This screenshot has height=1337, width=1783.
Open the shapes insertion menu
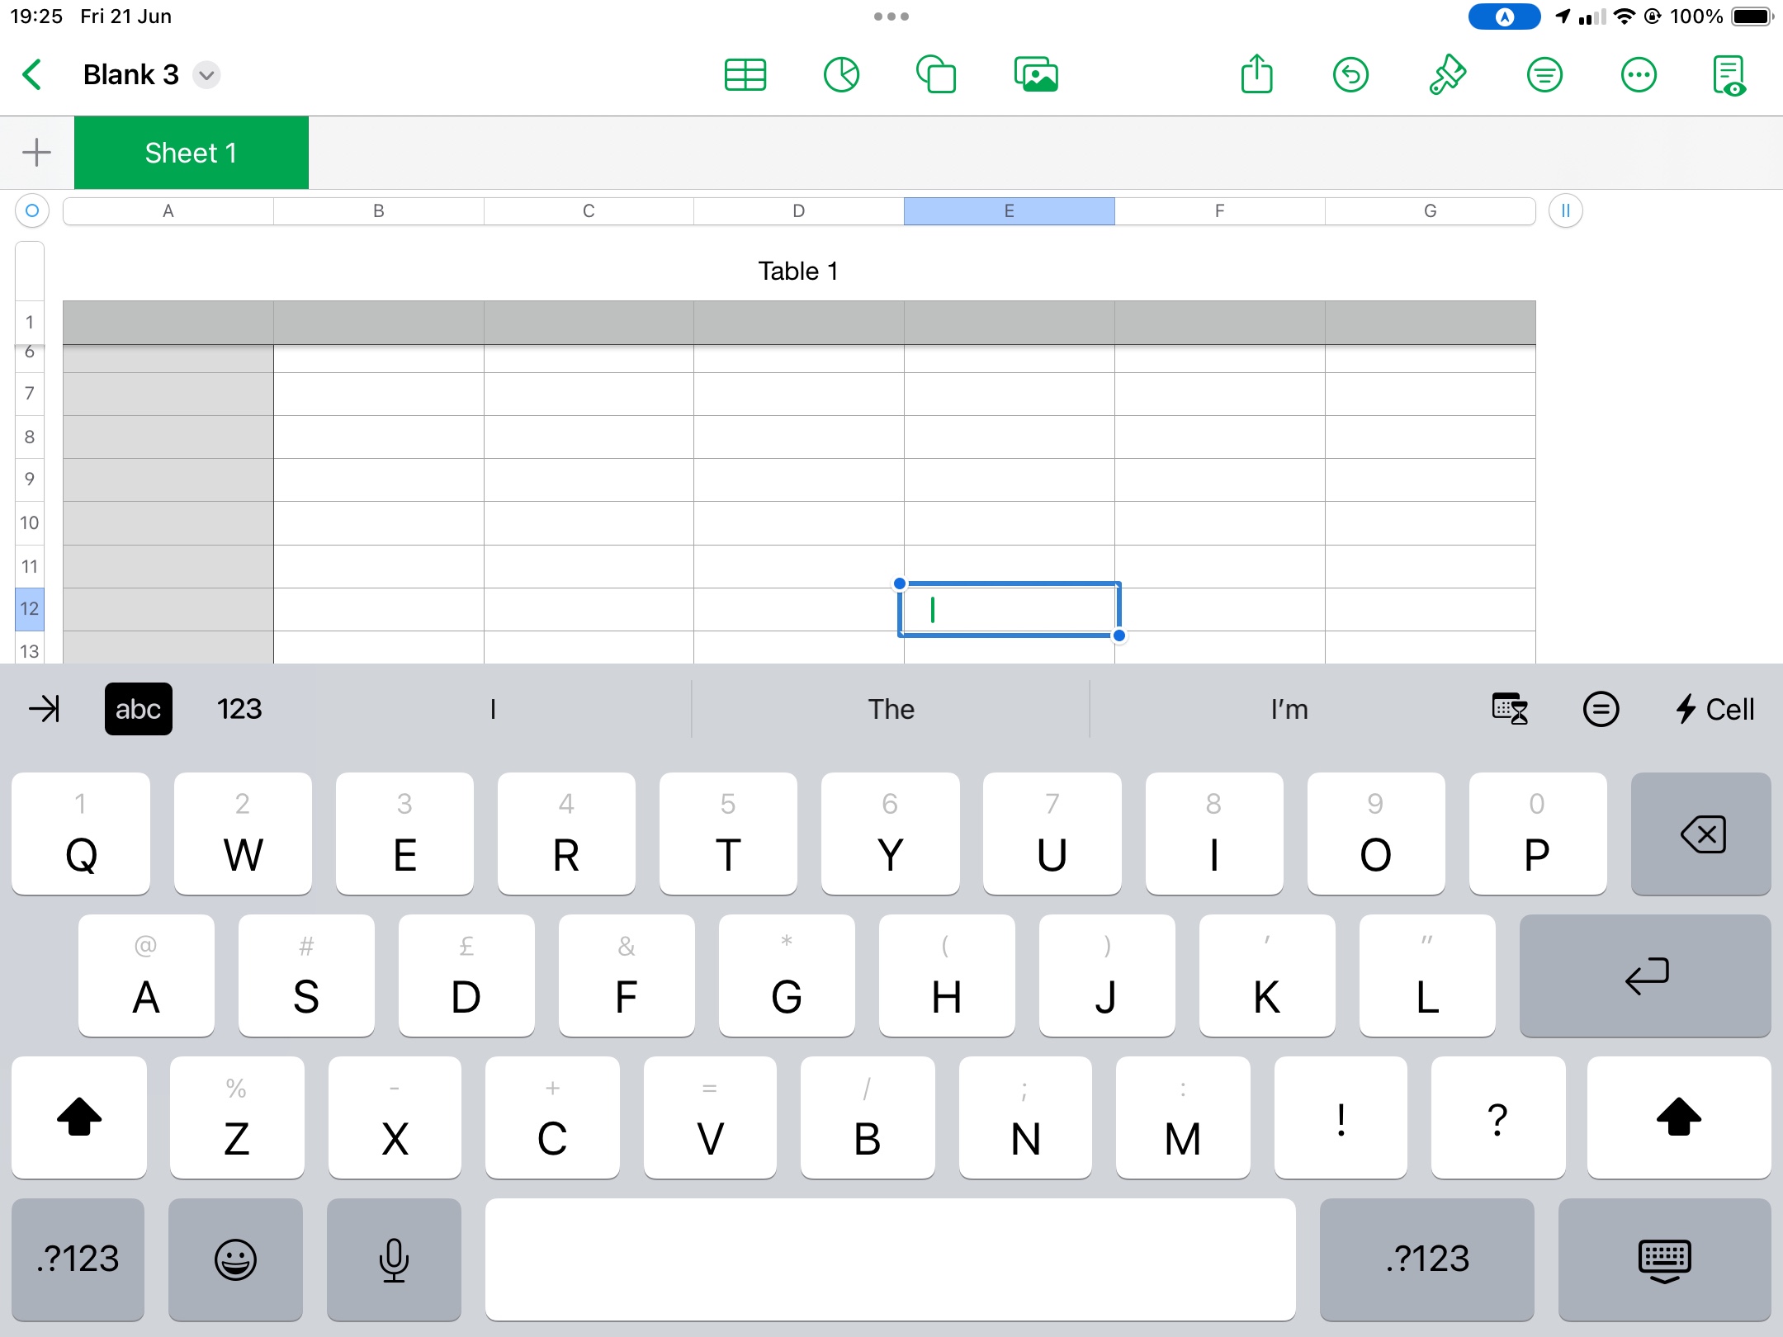point(937,75)
